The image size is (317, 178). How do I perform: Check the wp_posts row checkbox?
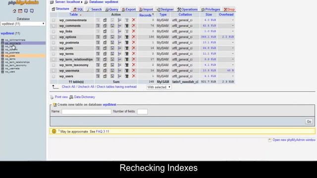coord(53,48)
